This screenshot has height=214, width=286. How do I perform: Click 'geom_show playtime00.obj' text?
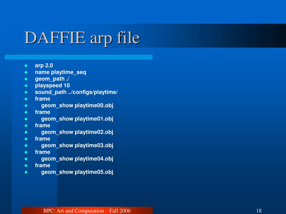pos(77,106)
